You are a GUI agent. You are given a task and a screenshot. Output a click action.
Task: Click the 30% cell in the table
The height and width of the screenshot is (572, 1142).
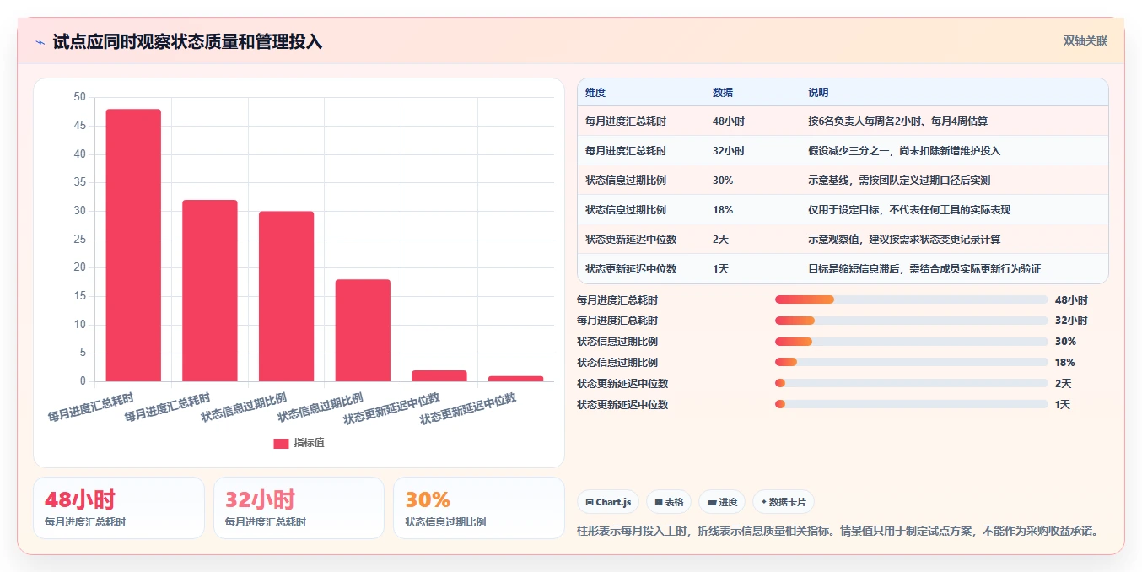(x=723, y=181)
